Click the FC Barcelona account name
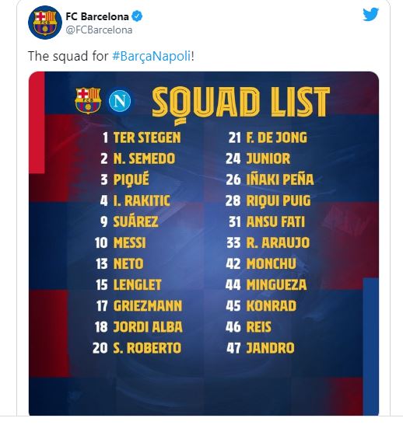403x432 pixels. click(97, 16)
